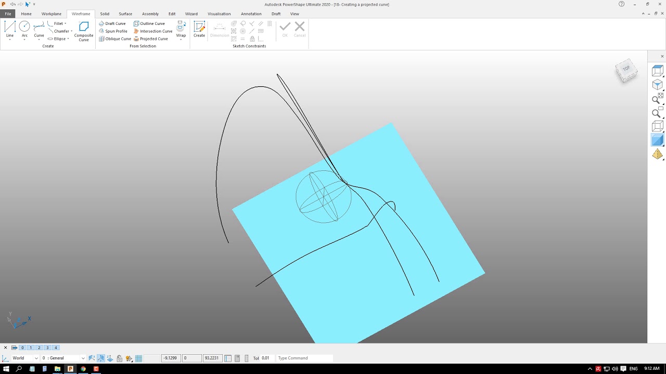Click the zoom box icon
This screenshot has height=374, width=666.
658,113
